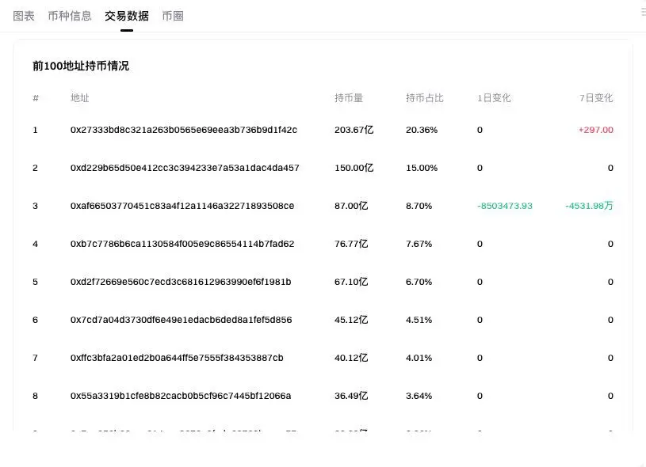Image resolution: width=646 pixels, height=467 pixels.
Task: Click the 20.36% share value
Action: point(422,130)
